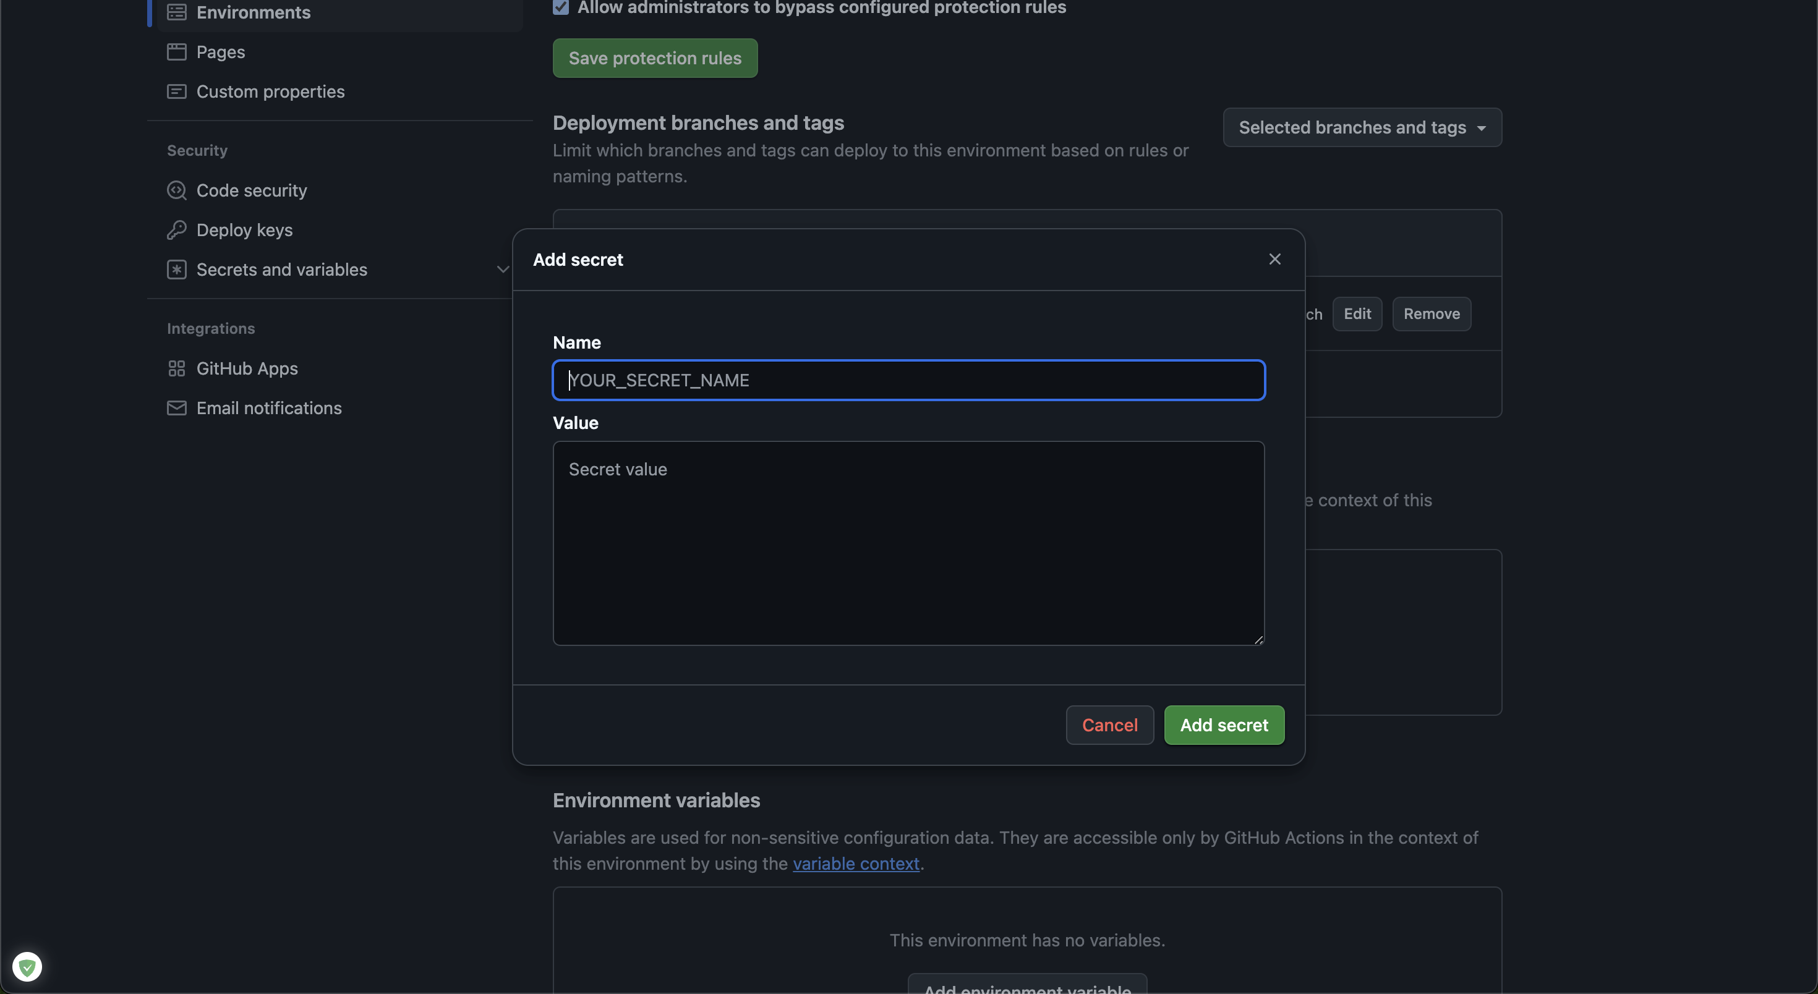
Task: Open the Environments settings page
Action: click(340, 12)
